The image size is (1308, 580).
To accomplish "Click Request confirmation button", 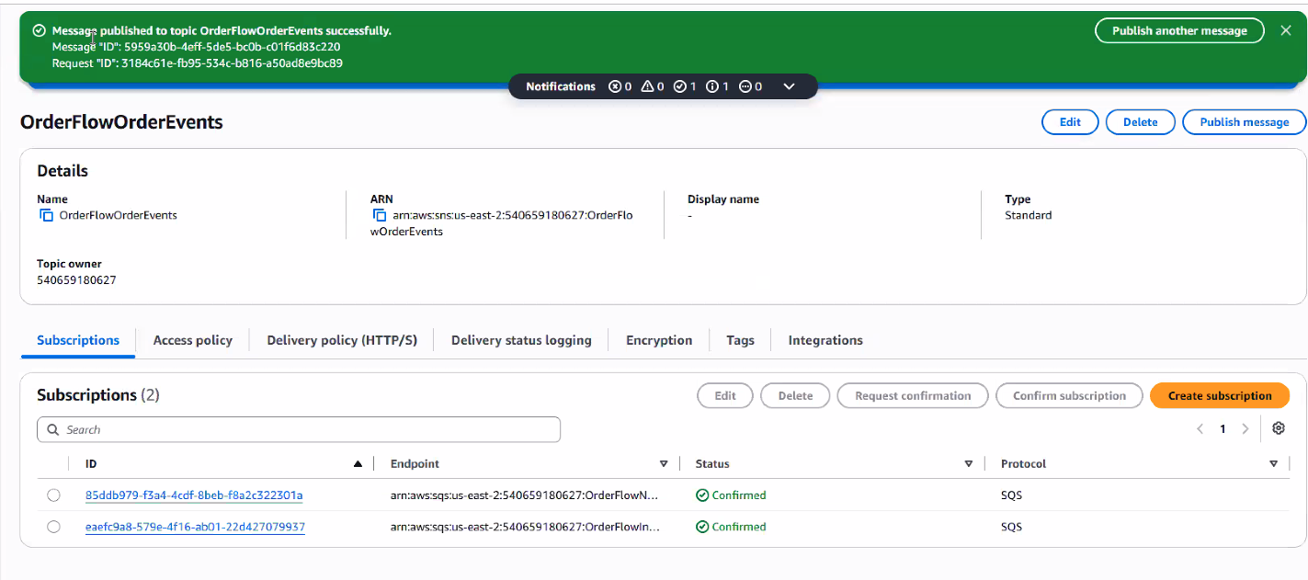I will (913, 396).
